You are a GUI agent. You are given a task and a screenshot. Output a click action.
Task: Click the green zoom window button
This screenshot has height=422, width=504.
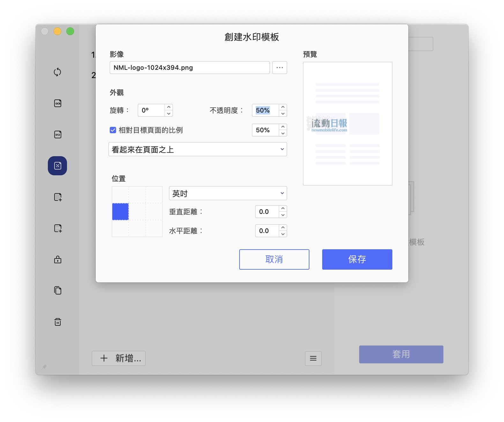pyautogui.click(x=70, y=31)
